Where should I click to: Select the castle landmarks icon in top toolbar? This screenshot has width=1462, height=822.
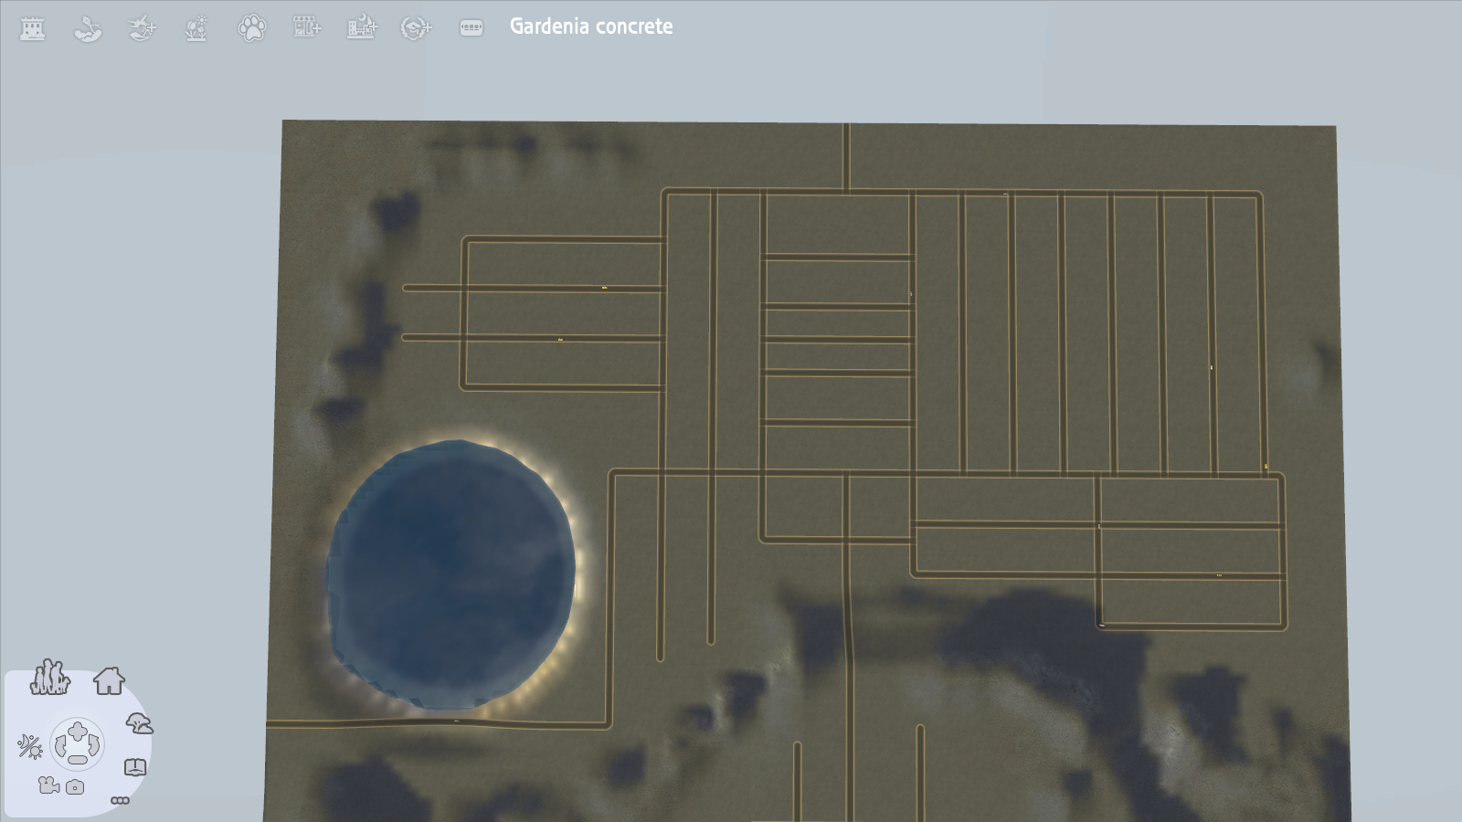[34, 27]
